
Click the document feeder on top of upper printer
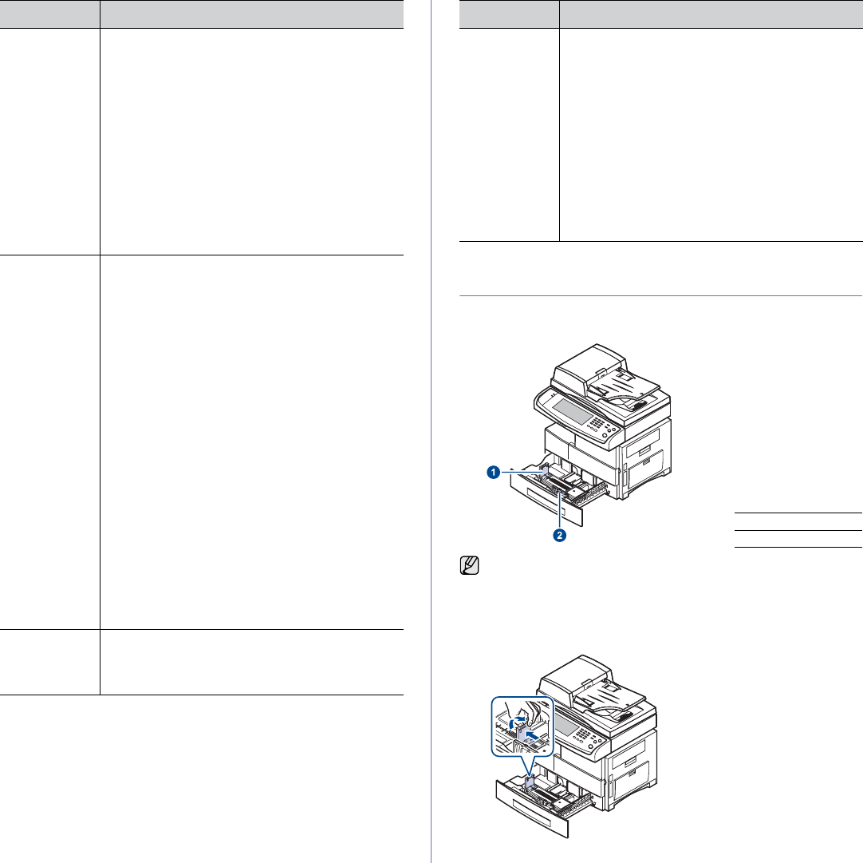coord(605,378)
